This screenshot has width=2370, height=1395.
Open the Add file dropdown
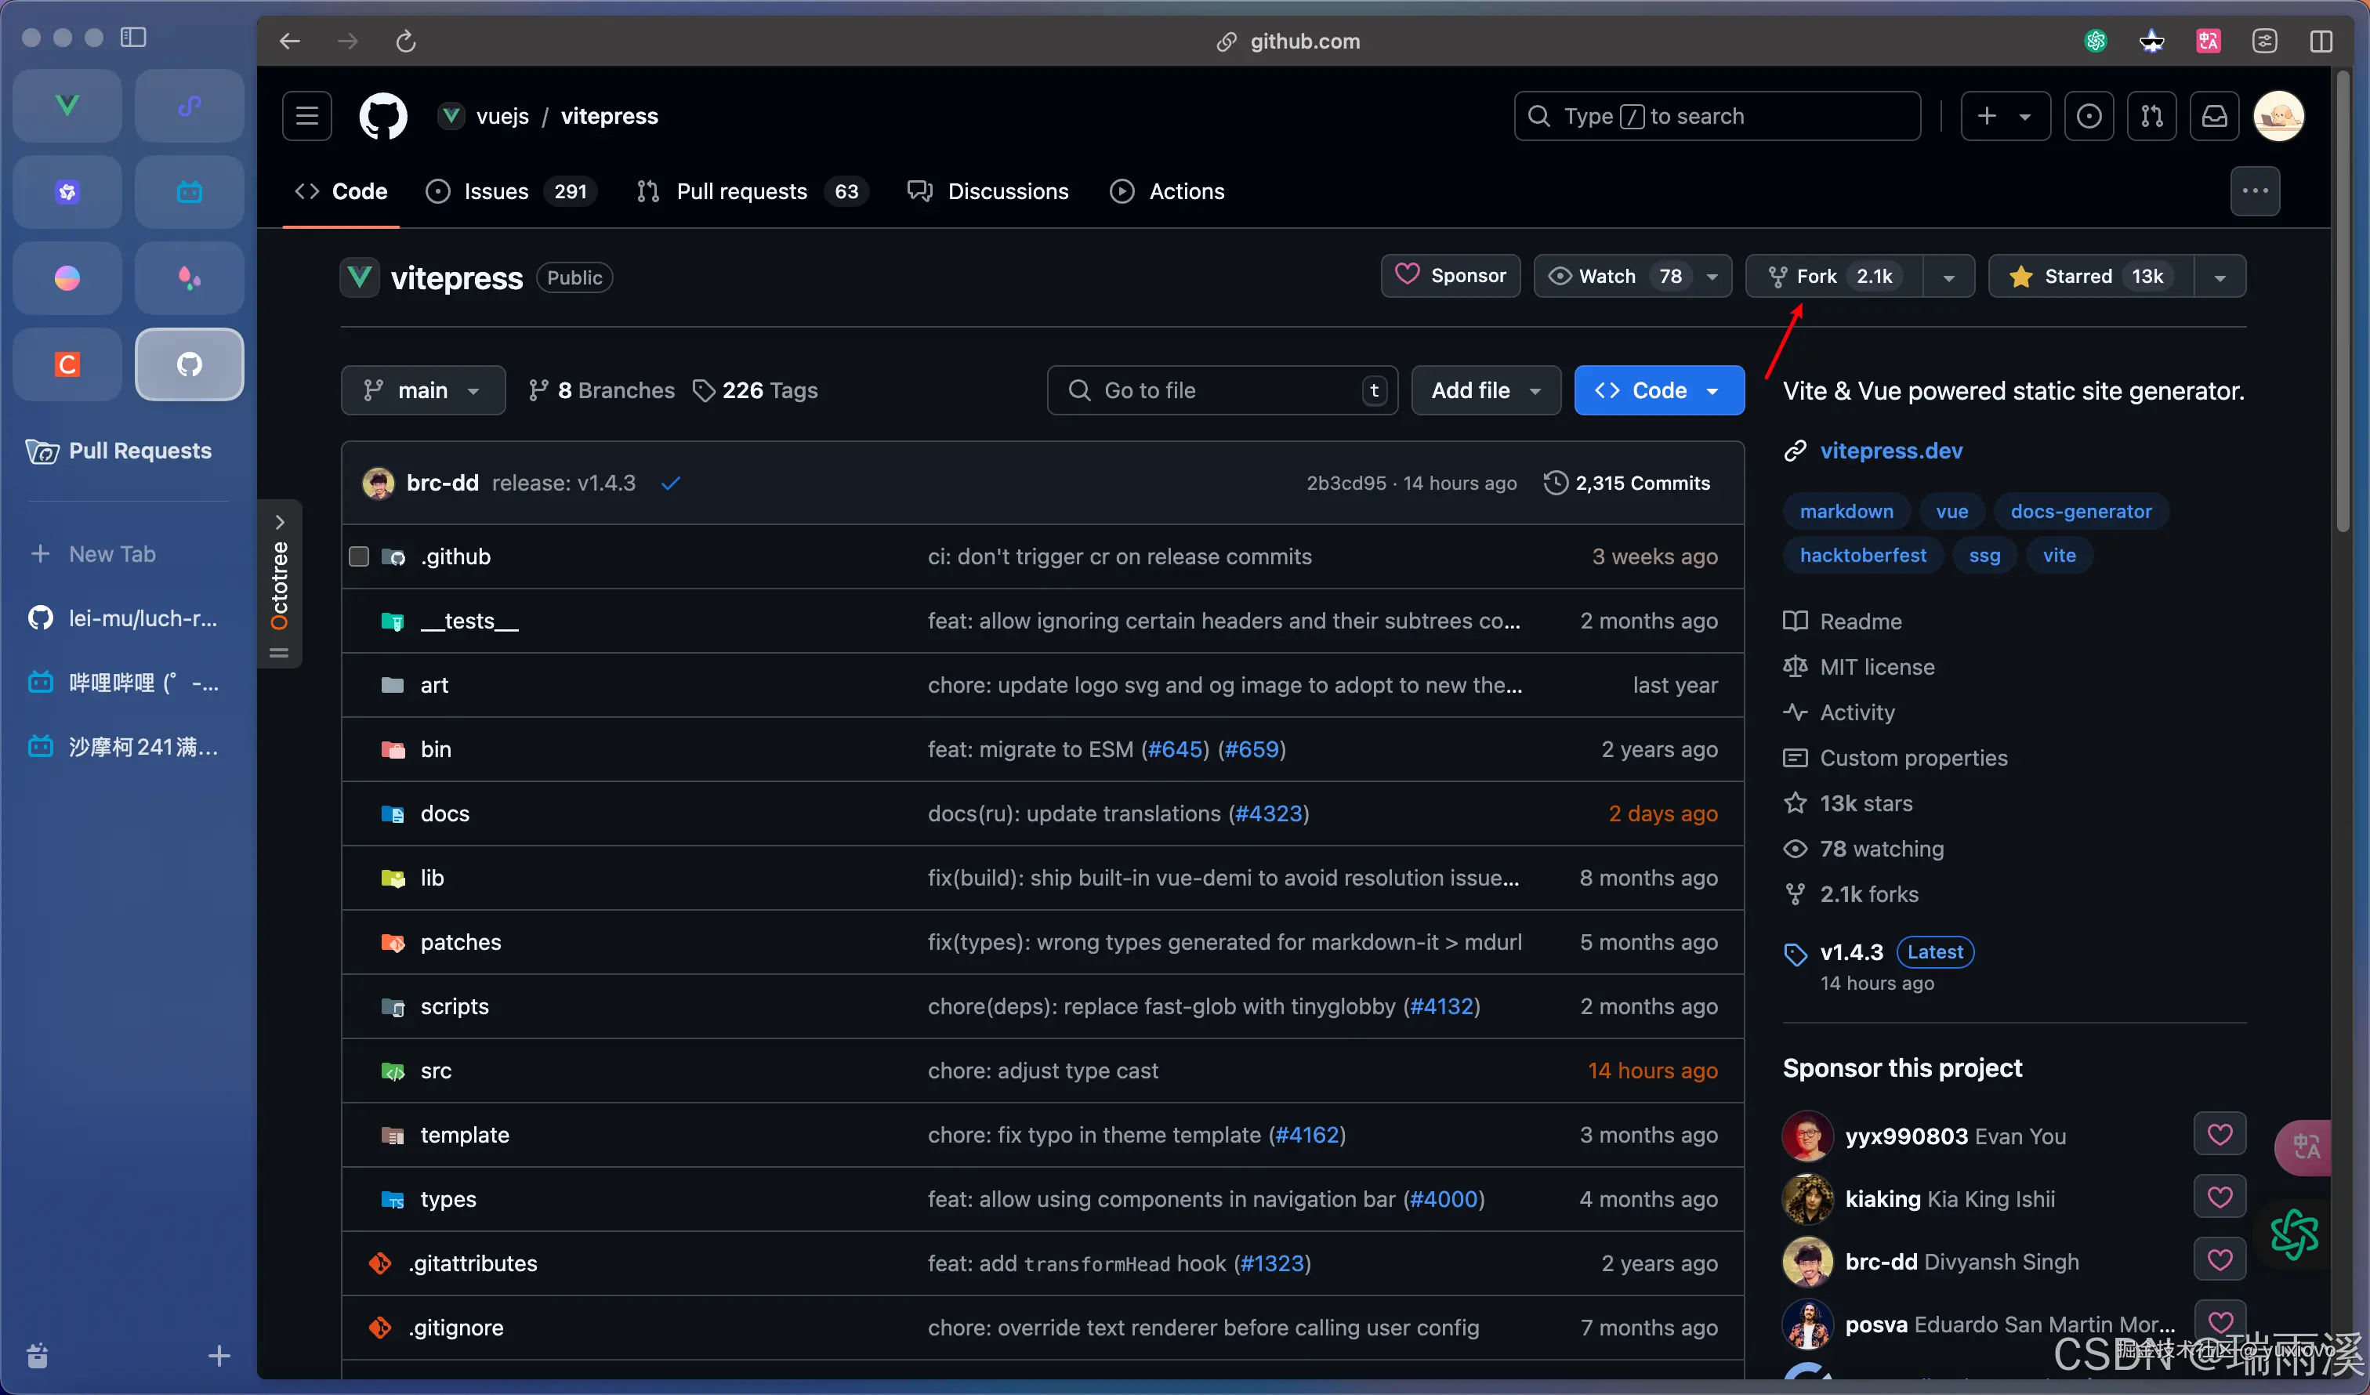tap(1485, 390)
